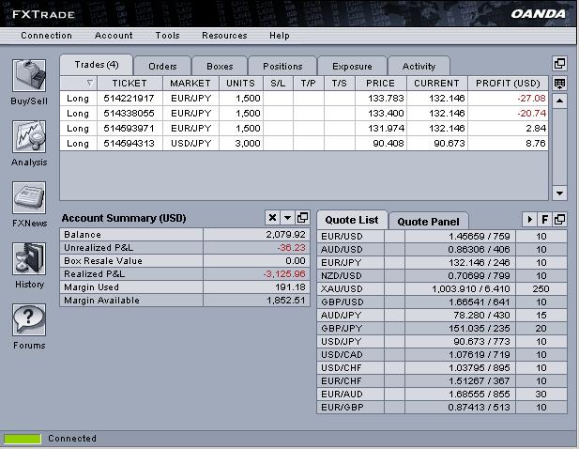
Task: Sort by the CURRENT column header
Action: point(437,84)
